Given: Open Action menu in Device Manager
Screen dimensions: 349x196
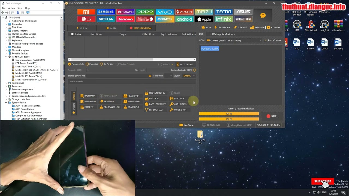Looking at the screenshot, I should coord(11,8).
